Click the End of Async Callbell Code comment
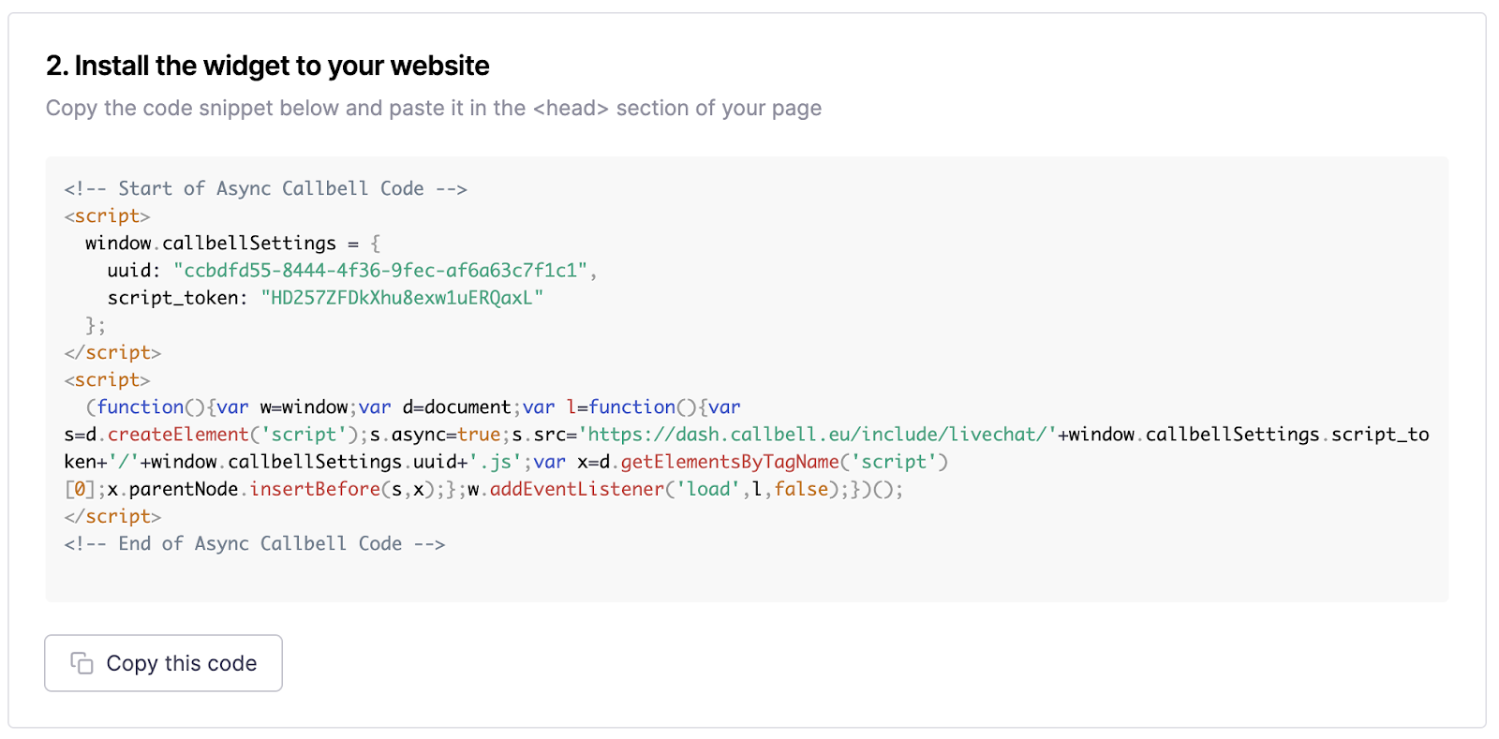This screenshot has width=1499, height=739. tap(254, 543)
